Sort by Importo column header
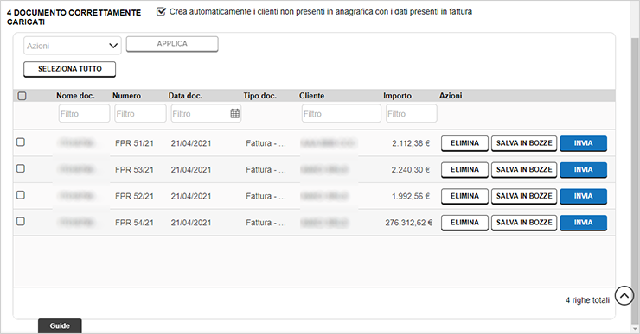The image size is (640, 334). tap(397, 96)
